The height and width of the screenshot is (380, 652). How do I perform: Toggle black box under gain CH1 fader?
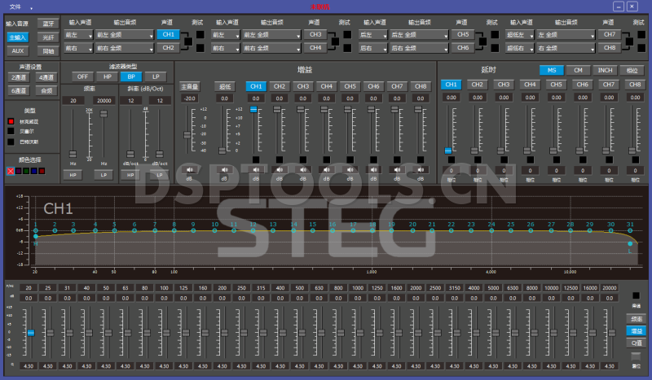(x=256, y=159)
